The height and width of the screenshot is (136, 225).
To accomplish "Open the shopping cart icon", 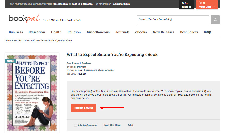I will tap(201, 3).
